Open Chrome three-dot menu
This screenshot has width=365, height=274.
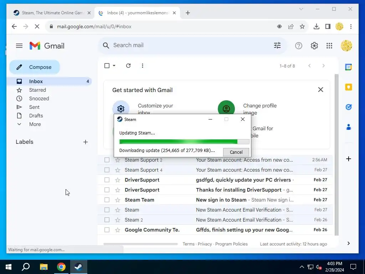[351, 26]
